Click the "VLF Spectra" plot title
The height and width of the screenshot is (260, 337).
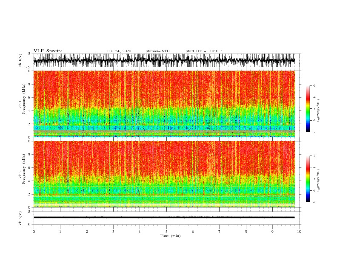click(48, 51)
